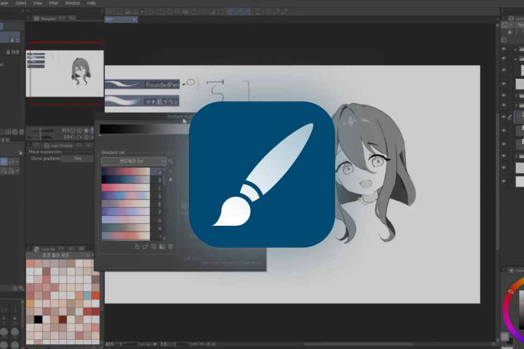Toggle bottommost eye icon in Layer panel
Screen dimensions: 524x349
504,182
